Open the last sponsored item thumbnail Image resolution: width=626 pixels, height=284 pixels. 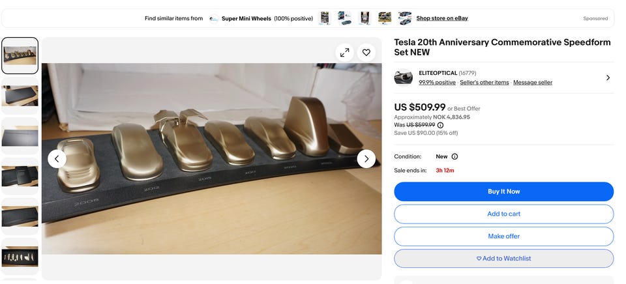pyautogui.click(x=405, y=18)
